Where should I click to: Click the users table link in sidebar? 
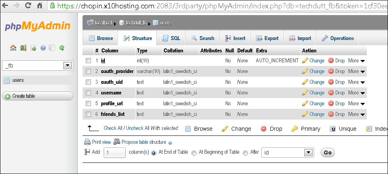tap(18, 80)
